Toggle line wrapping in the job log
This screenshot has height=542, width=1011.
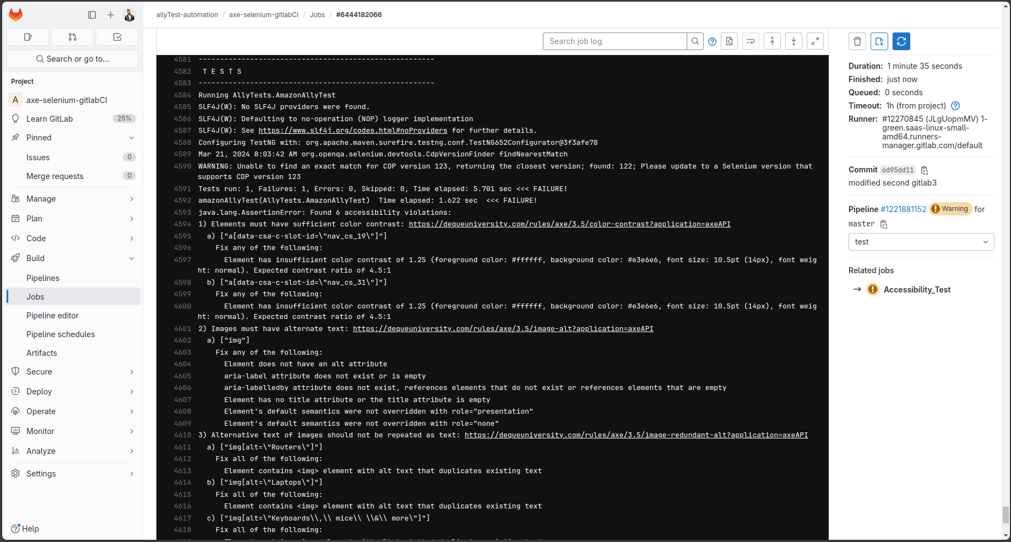coord(751,41)
